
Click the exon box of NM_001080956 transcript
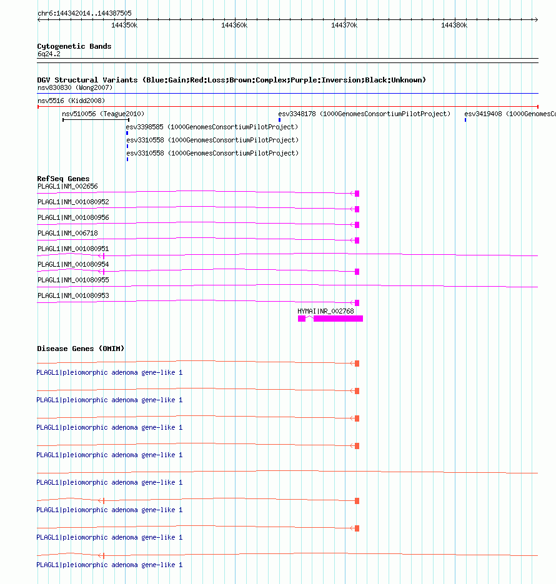[x=357, y=225]
